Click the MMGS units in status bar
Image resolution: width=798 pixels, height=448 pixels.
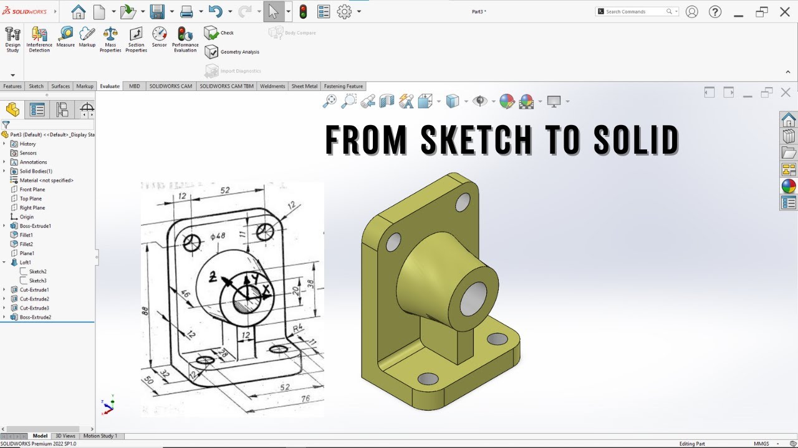tap(761, 444)
